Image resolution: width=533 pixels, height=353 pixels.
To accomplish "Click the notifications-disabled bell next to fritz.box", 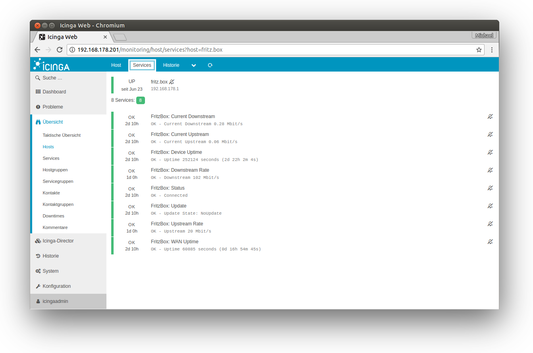I will pyautogui.click(x=172, y=81).
